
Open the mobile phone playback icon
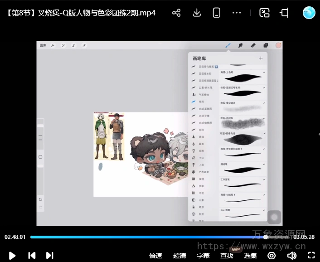[x=217, y=13]
